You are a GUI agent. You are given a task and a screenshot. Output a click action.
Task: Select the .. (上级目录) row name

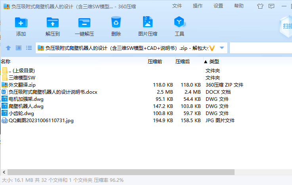pos(22,71)
